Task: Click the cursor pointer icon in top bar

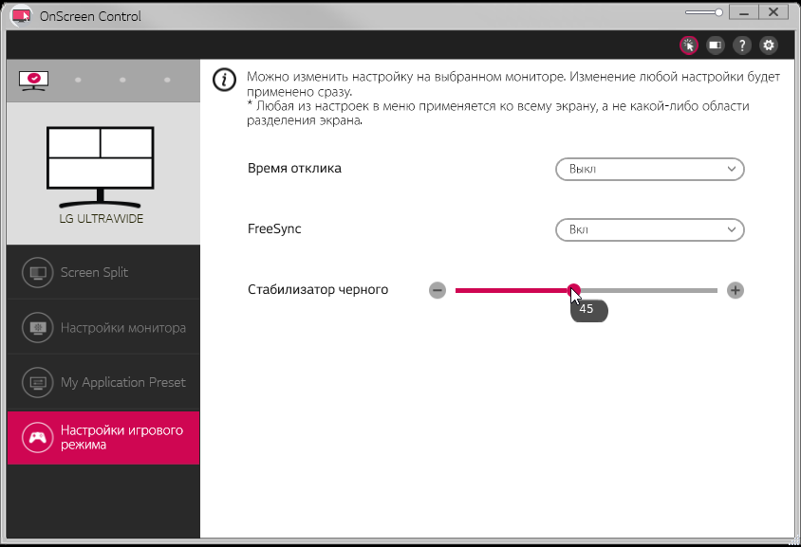Action: [x=689, y=46]
